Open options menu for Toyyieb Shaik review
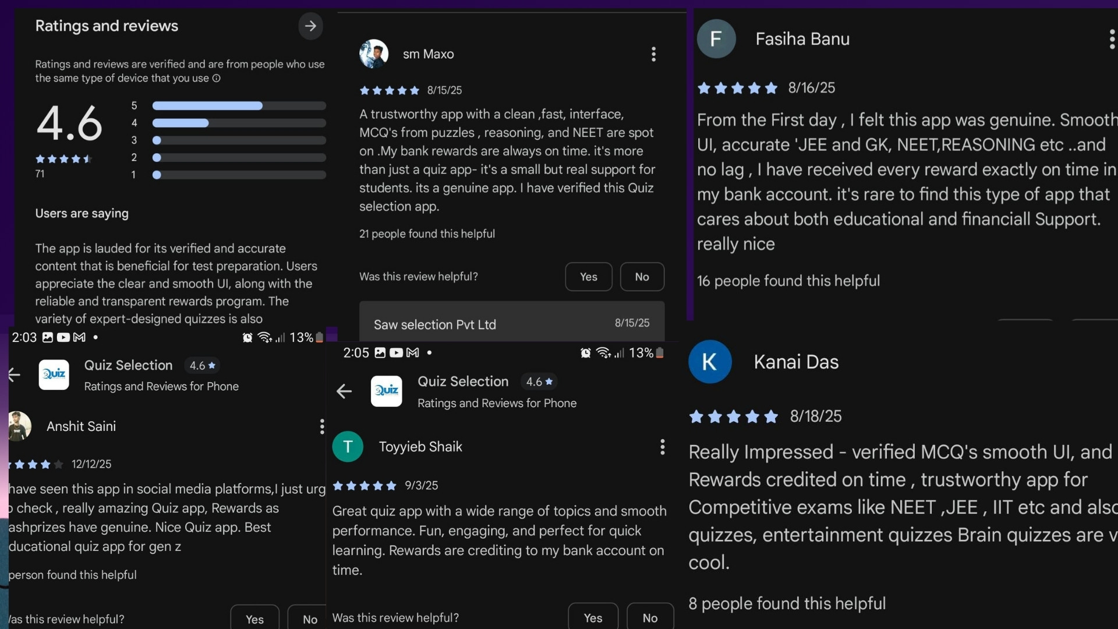 (x=662, y=447)
